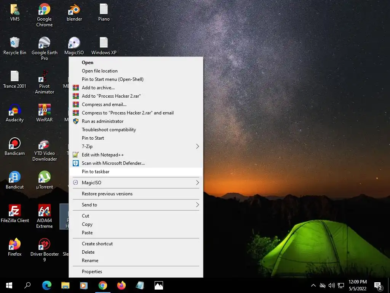Choose Properties in the context menu

136,272
